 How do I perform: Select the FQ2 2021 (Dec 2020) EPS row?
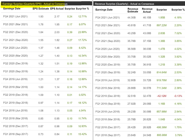pos(16,32)
